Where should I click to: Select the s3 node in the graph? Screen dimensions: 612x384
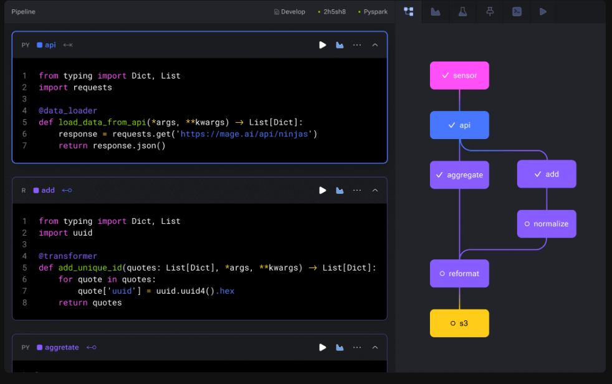click(459, 323)
